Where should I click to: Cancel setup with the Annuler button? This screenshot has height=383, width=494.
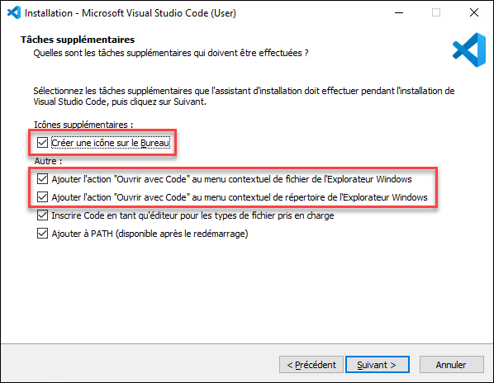point(451,365)
